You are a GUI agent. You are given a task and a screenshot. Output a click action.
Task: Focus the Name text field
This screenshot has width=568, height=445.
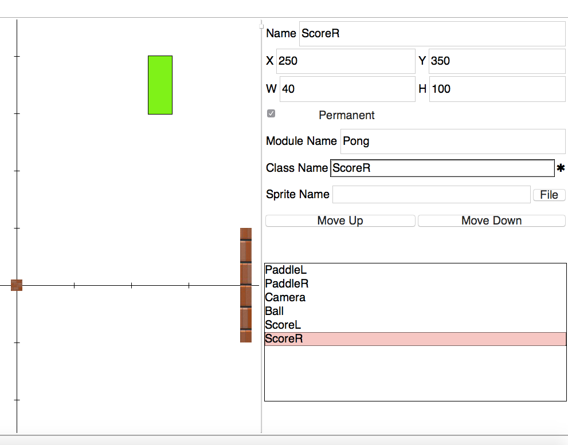pos(432,34)
